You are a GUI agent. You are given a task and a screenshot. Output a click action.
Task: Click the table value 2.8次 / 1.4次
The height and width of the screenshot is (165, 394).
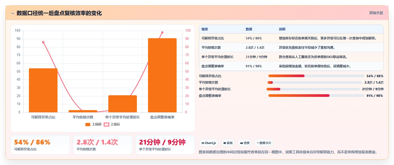click(255, 48)
